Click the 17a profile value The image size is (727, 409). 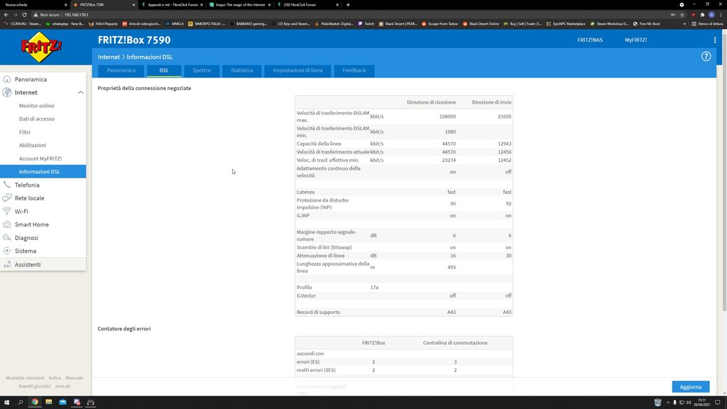[374, 288]
